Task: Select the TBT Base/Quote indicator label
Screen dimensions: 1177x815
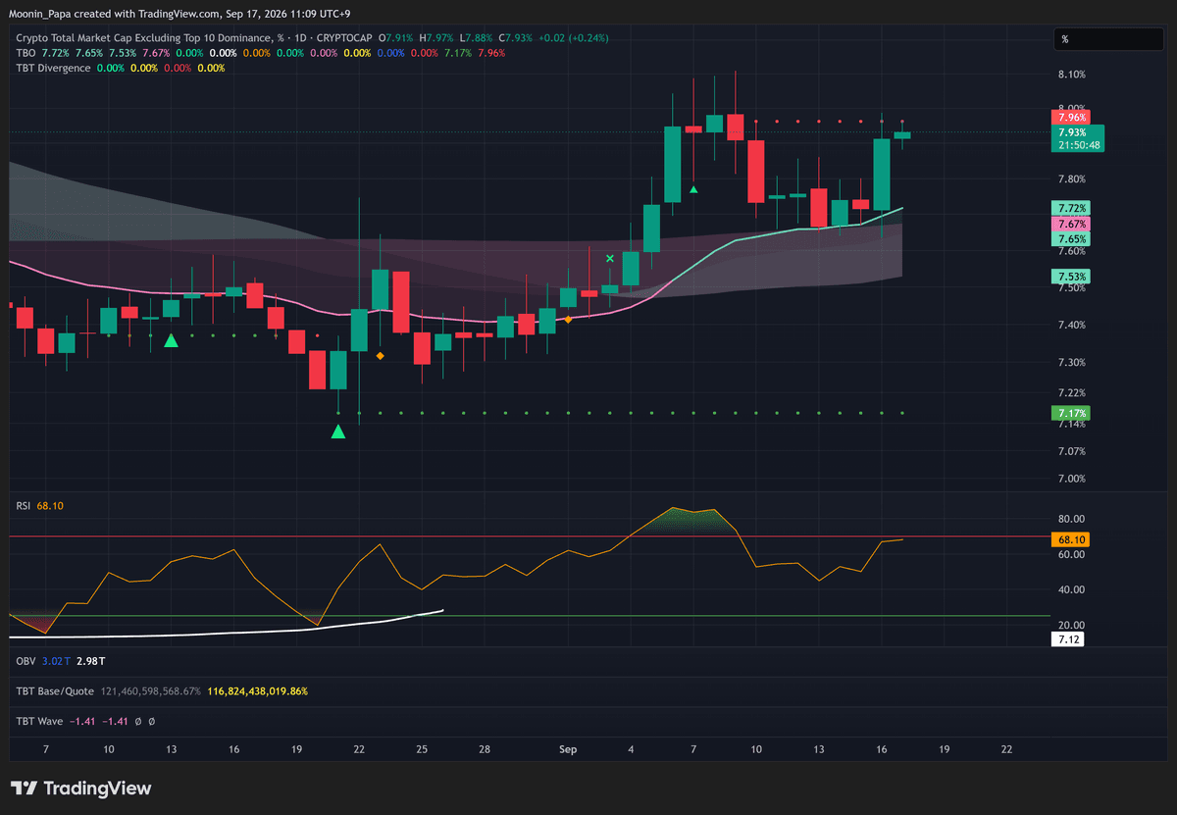Action: click(54, 691)
